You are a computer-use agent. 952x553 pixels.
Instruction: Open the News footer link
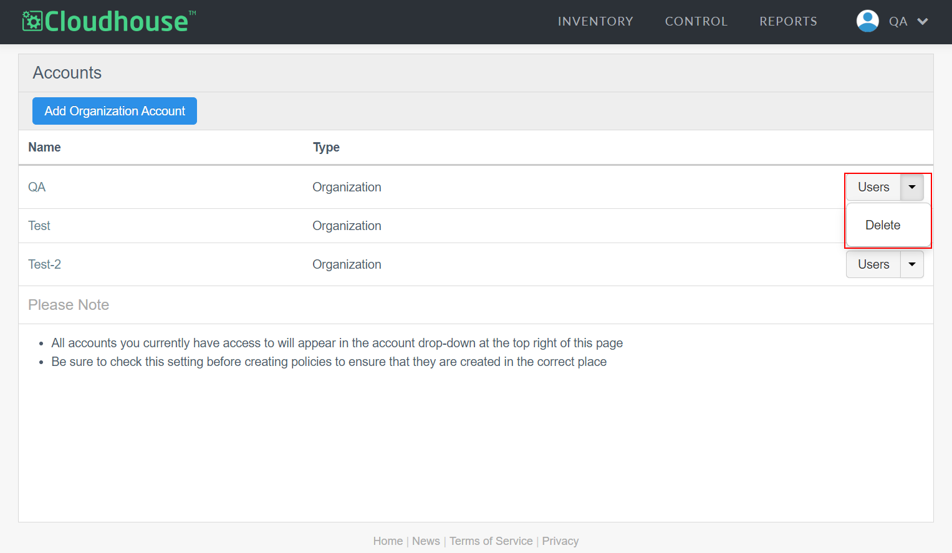426,541
